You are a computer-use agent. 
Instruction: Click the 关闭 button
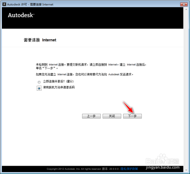click(112, 116)
